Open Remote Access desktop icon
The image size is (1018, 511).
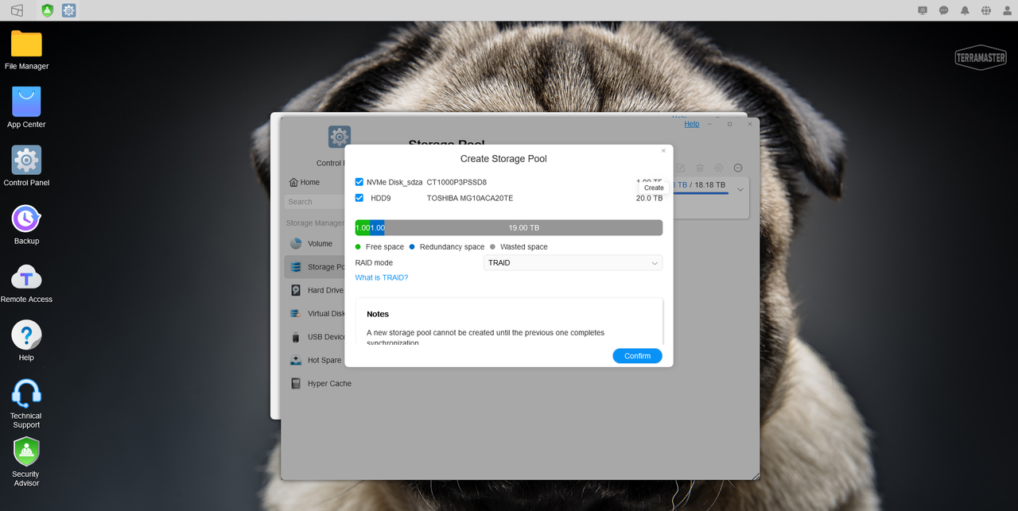(x=26, y=283)
